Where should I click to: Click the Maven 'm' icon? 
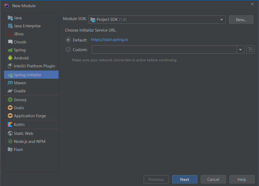(10, 83)
